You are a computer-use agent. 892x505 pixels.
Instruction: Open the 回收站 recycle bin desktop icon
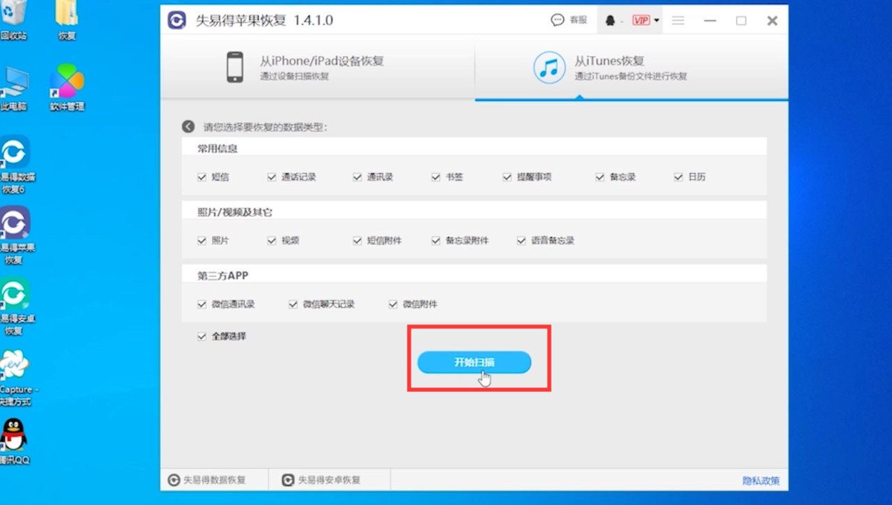pyautogui.click(x=13, y=21)
